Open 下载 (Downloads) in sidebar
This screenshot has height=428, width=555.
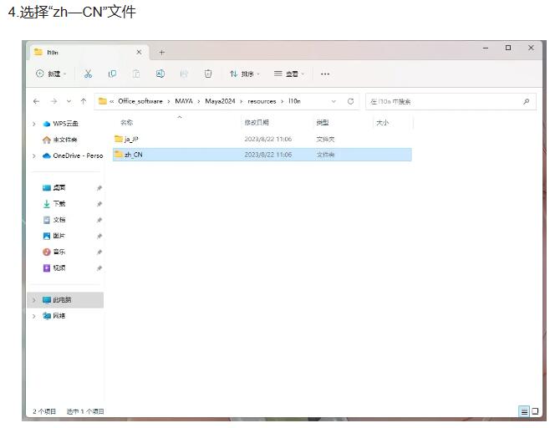tap(59, 204)
